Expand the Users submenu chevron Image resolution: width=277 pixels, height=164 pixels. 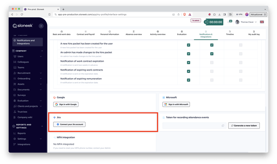coord(41,57)
